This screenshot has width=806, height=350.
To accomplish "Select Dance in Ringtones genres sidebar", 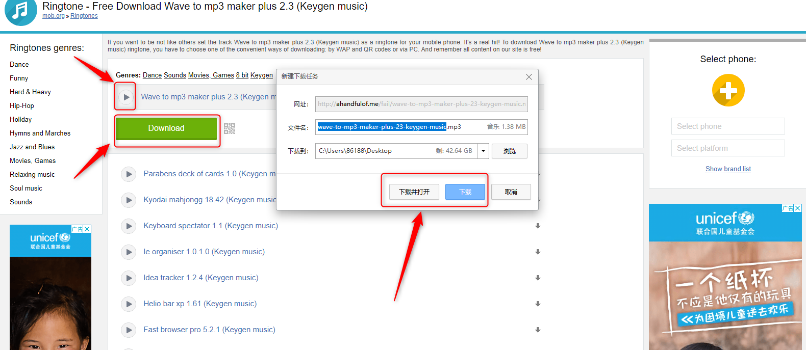I will tap(19, 65).
